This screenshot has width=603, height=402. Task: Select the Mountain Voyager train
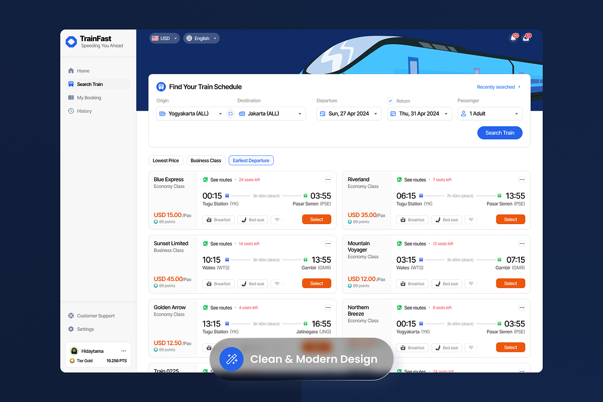(511, 283)
